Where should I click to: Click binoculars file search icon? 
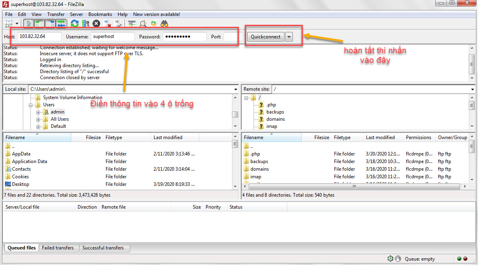(164, 24)
